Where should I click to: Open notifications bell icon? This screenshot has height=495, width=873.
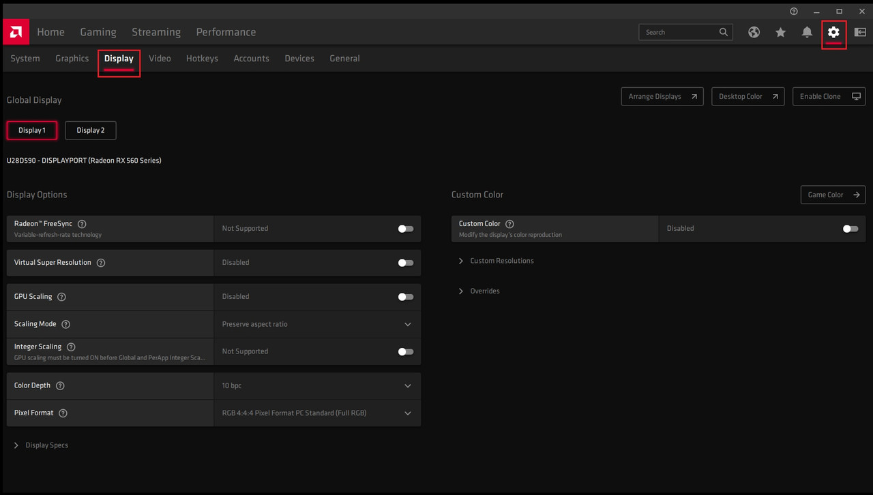(x=807, y=32)
